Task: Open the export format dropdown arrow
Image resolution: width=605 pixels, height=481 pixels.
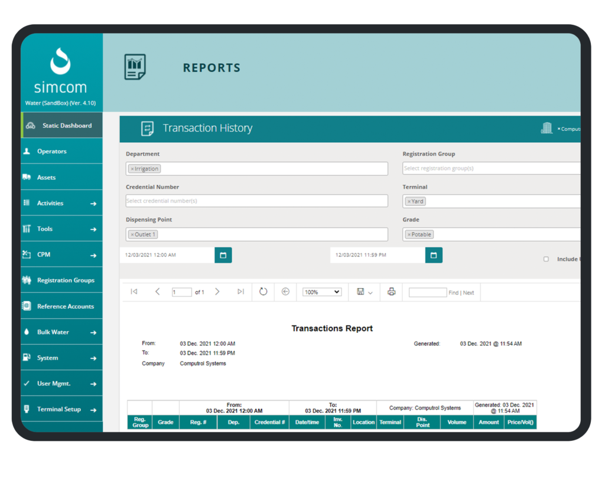Action: coord(371,292)
